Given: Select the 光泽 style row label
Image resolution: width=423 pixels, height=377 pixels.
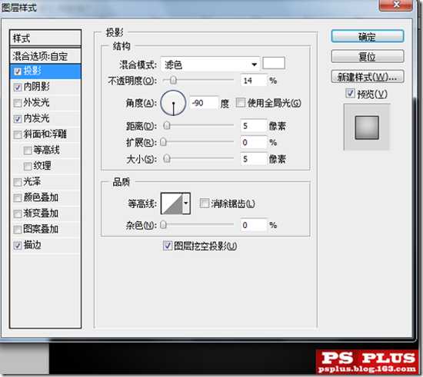Looking at the screenshot, I should tap(32, 182).
